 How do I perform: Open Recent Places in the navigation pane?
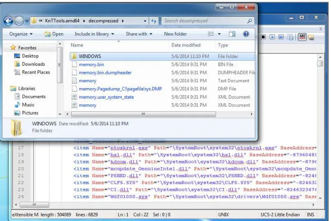coord(36,72)
